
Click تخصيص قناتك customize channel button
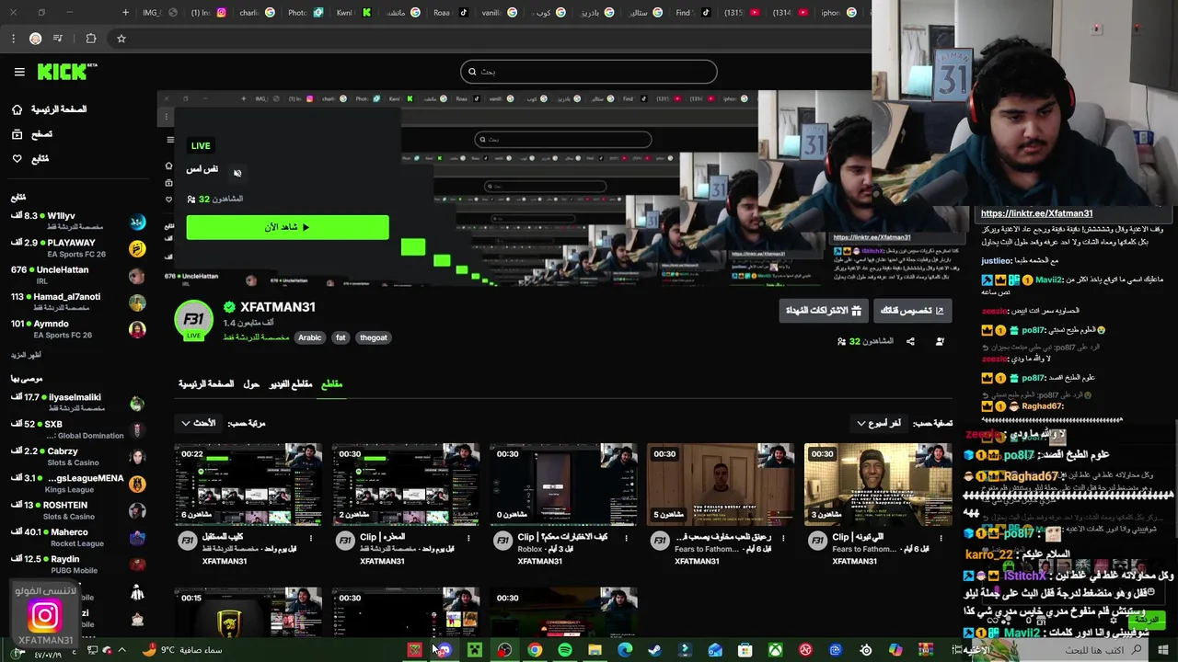[x=912, y=311]
